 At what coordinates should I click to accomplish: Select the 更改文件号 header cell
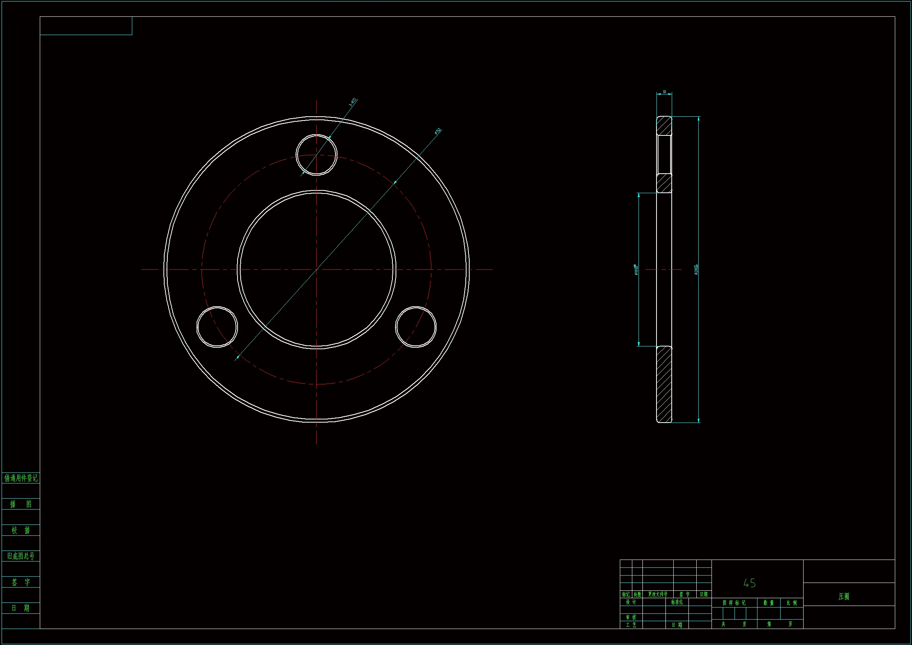click(658, 595)
